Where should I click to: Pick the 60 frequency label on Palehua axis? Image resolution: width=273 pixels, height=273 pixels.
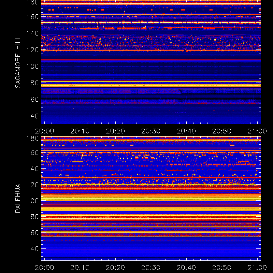(x=34, y=233)
